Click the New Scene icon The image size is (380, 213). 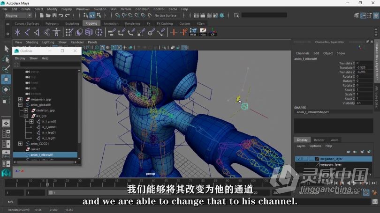[x=42, y=15]
